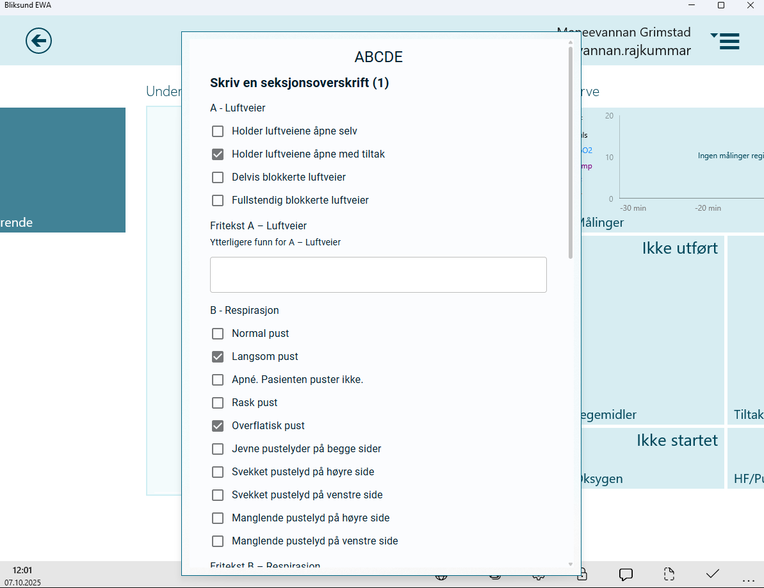Image resolution: width=764 pixels, height=588 pixels.
Task: Click the back arrow icon at top left
Action: click(38, 40)
